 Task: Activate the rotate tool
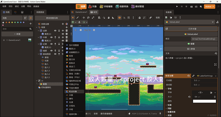coord(88,18)
